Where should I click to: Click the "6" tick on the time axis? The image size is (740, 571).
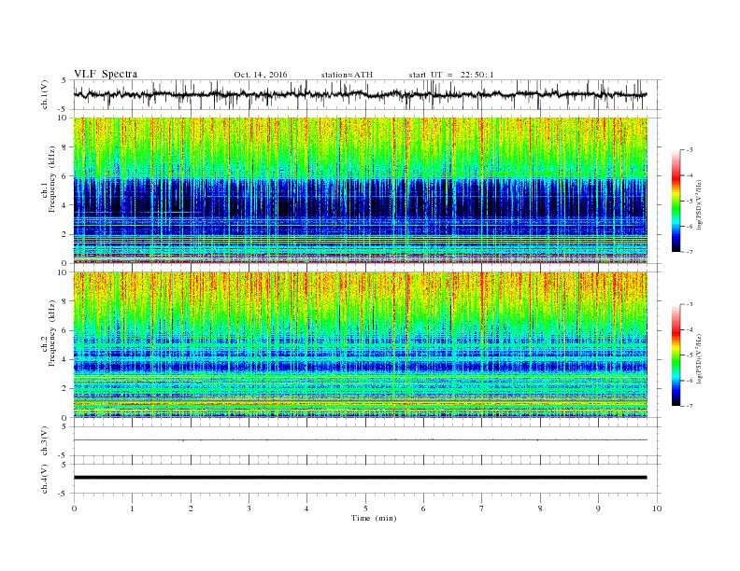coord(423,508)
